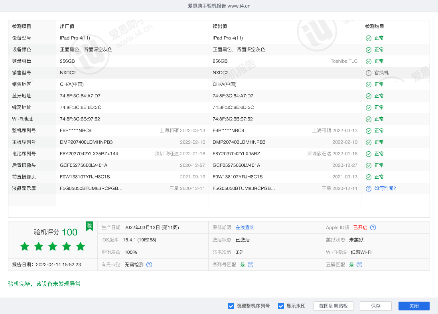Click Toshiba TLC storage label

[344, 61]
